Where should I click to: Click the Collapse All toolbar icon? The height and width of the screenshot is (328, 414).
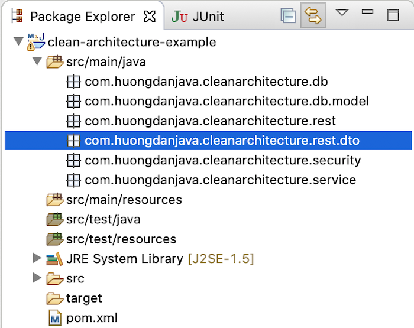pyautogui.click(x=288, y=16)
